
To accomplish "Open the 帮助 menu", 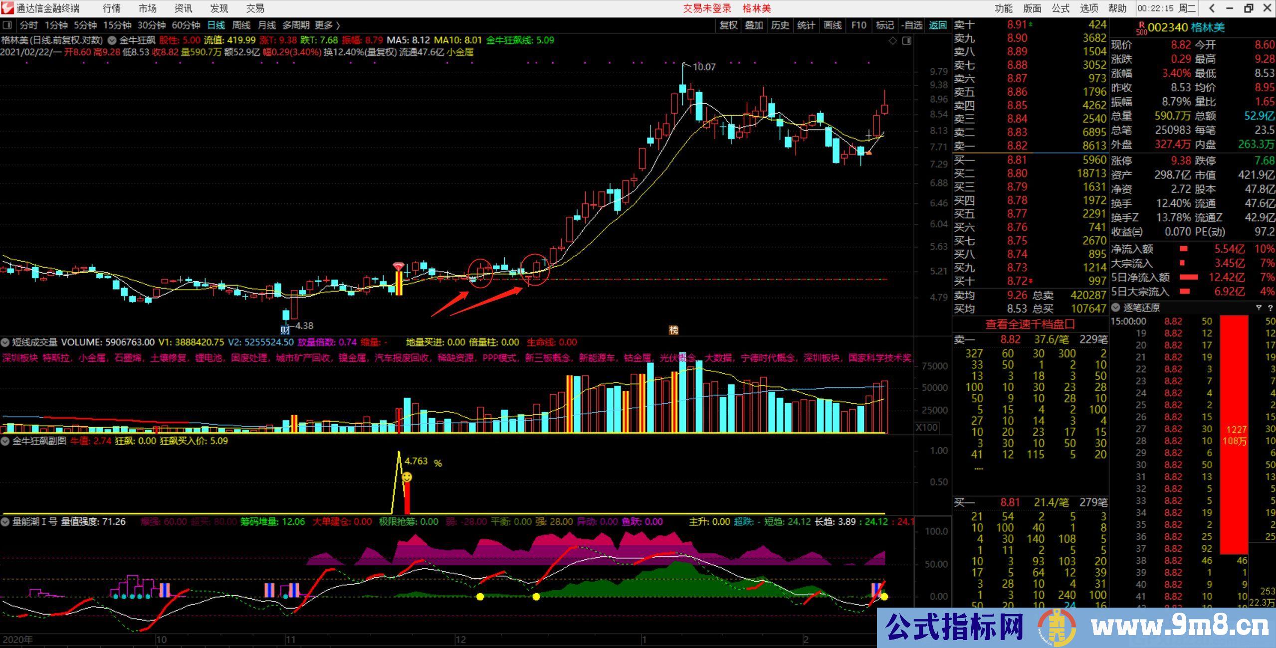I will pyautogui.click(x=1117, y=8).
